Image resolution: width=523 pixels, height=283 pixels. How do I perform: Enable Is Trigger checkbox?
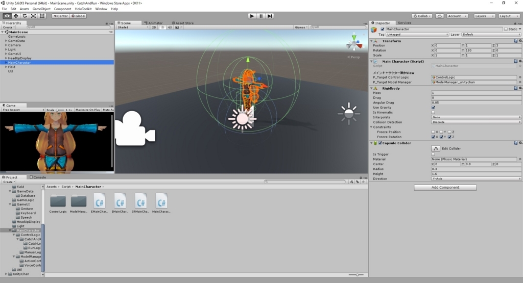coord(433,155)
